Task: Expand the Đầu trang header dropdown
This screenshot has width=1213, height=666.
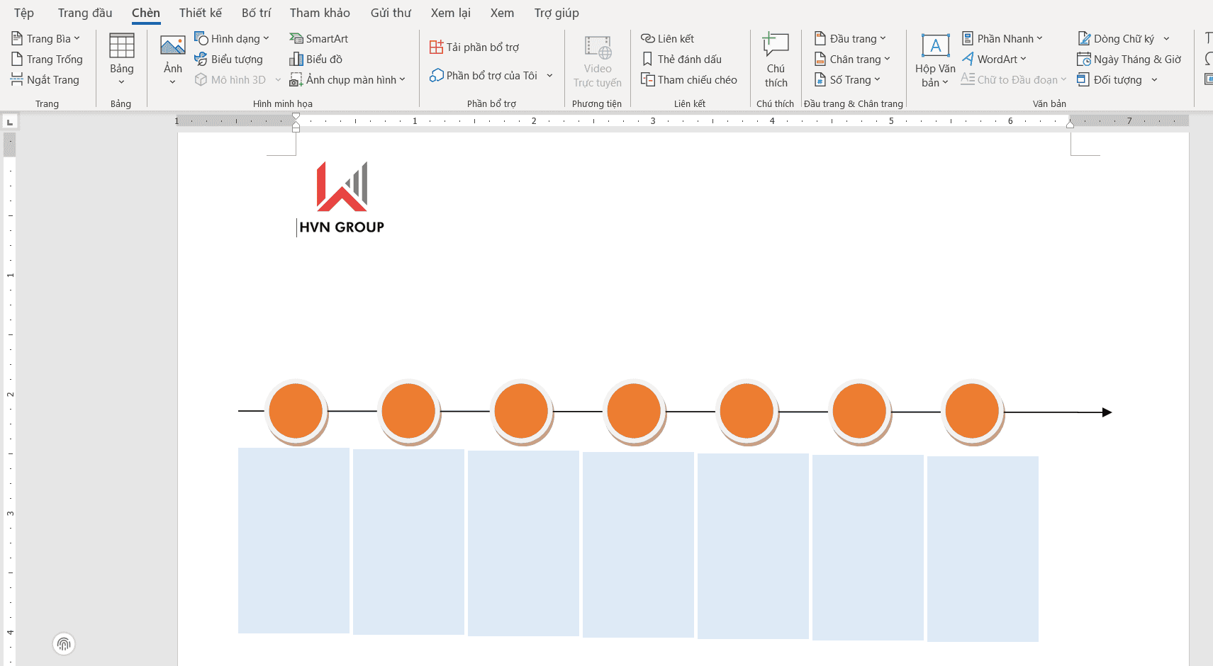Action: pos(850,38)
